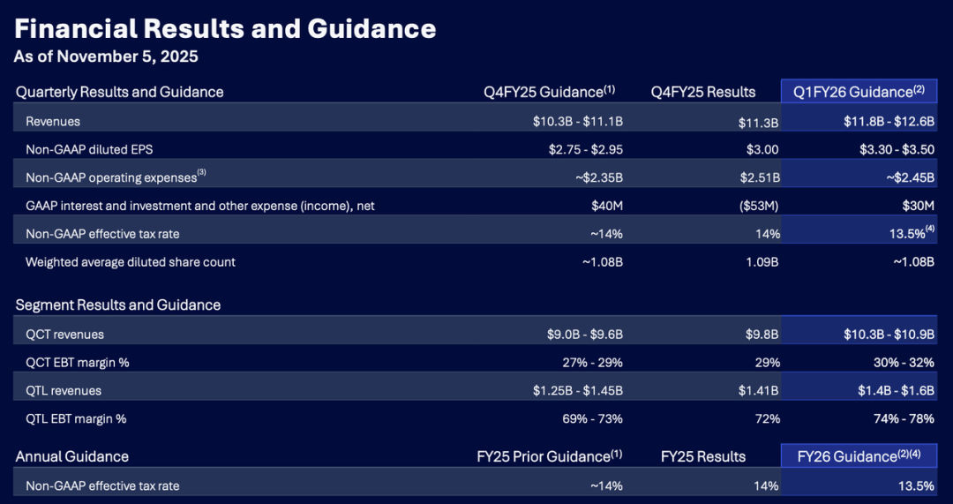The width and height of the screenshot is (953, 504).
Task: Select the $3.00 EPS results value
Action: point(763,149)
